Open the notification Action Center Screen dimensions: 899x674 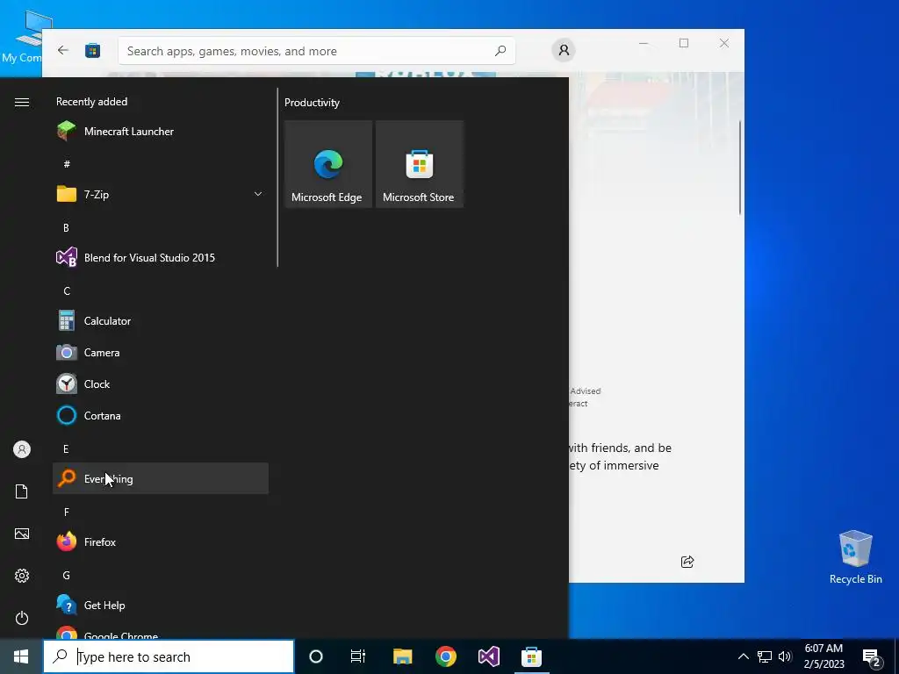(x=872, y=657)
